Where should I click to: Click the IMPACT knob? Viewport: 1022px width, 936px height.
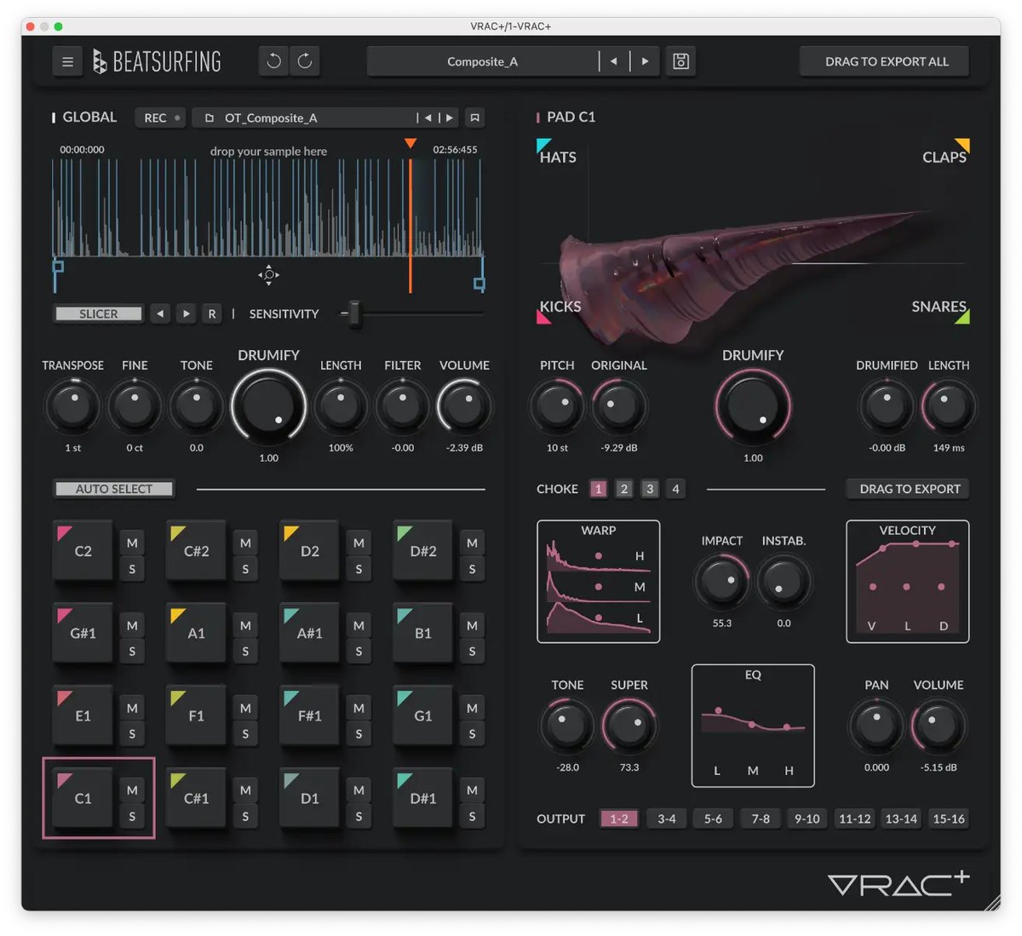pyautogui.click(x=722, y=581)
